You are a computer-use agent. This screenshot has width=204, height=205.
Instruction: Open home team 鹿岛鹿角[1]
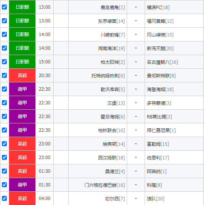[113, 8]
